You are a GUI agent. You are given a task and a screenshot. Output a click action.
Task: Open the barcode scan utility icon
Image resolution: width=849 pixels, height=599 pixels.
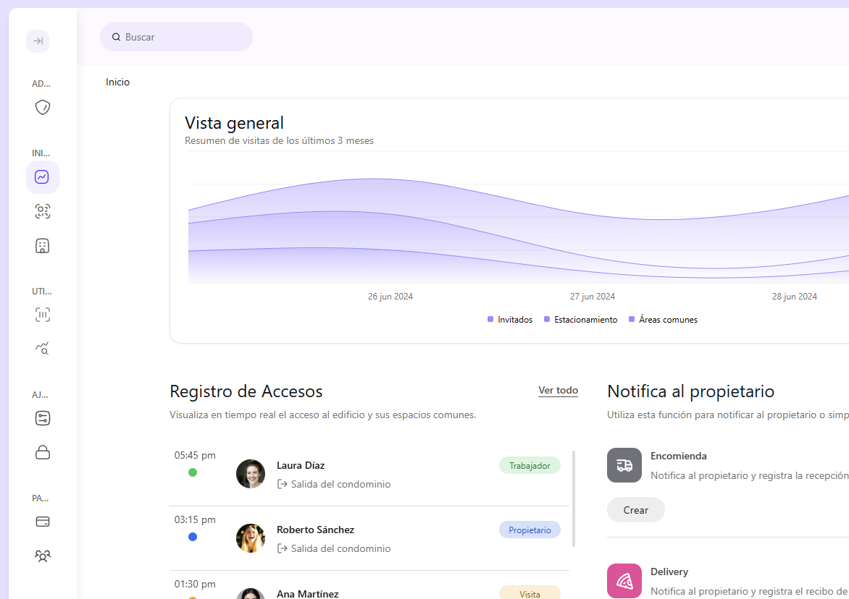coord(42,315)
